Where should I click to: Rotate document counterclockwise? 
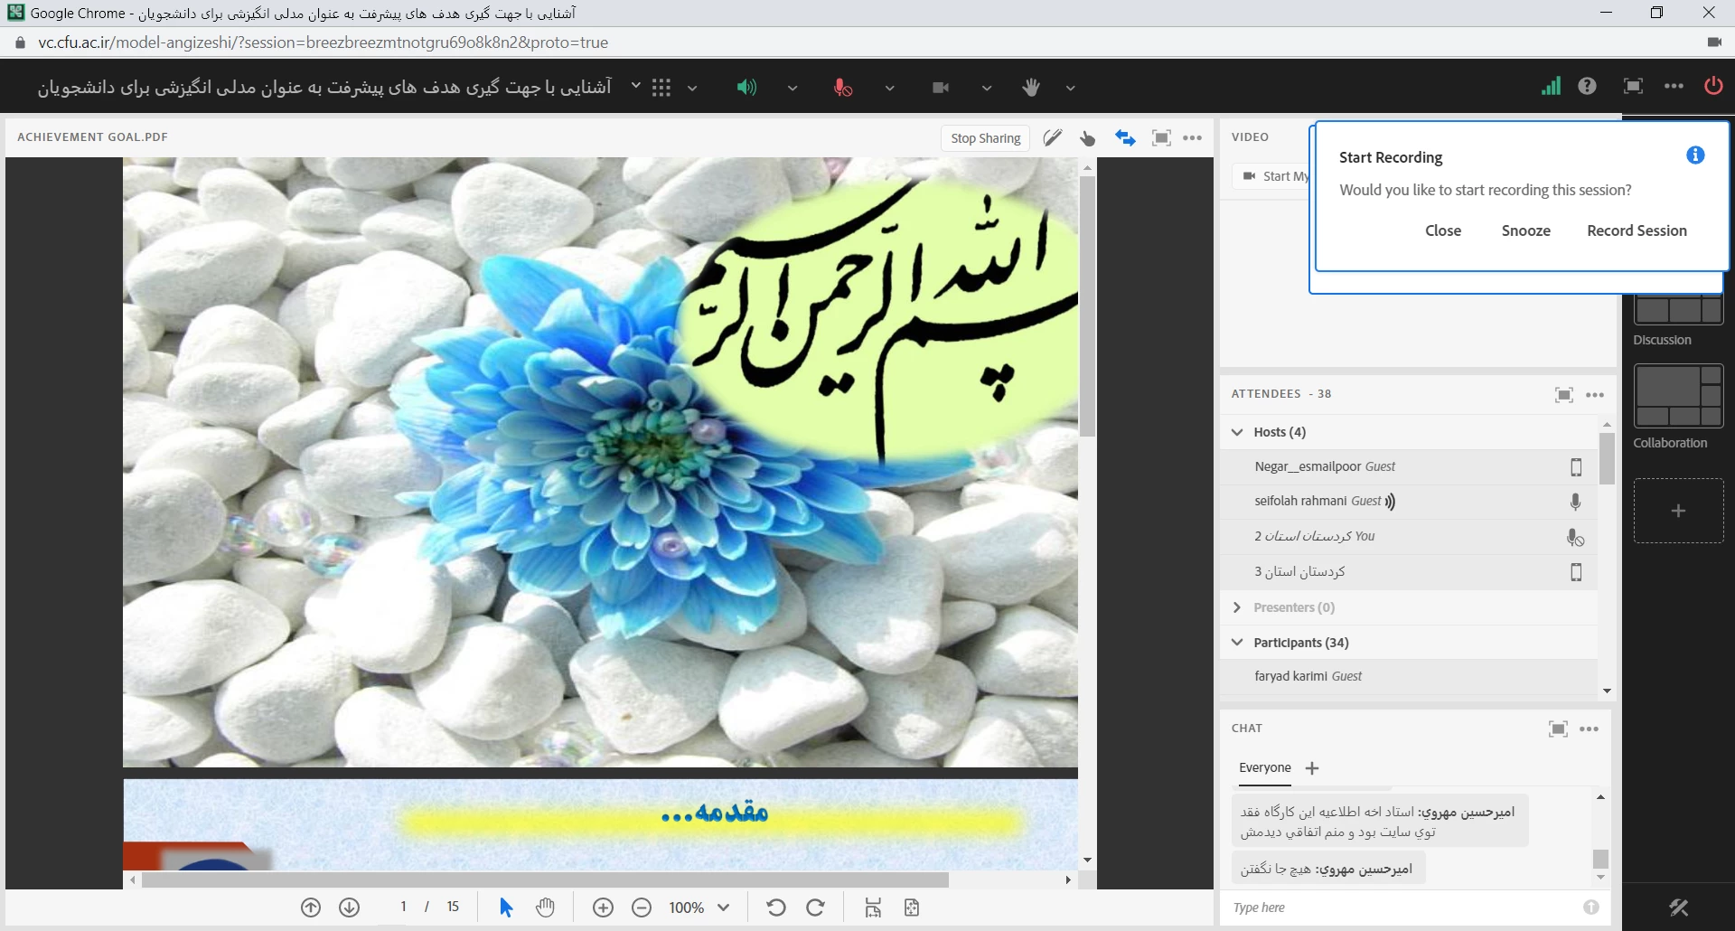coord(775,907)
